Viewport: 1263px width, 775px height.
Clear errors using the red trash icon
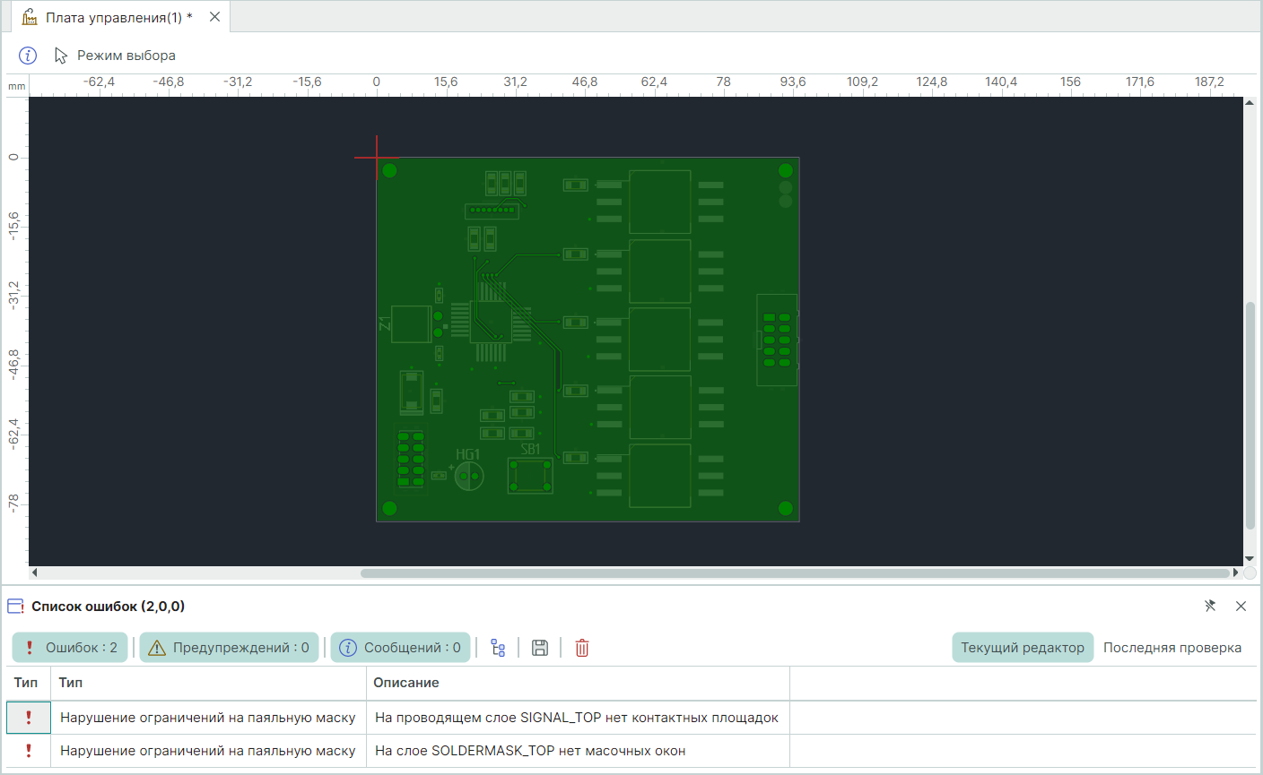coord(582,648)
